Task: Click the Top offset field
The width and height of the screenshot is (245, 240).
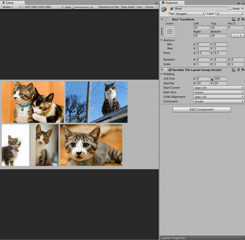Action: pos(218,28)
